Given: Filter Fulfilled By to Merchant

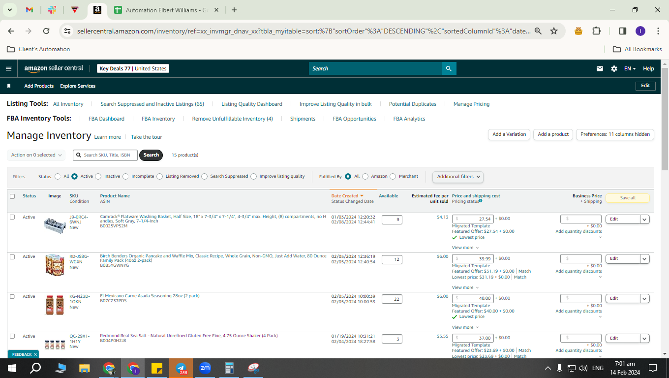Looking at the screenshot, I should pos(393,176).
